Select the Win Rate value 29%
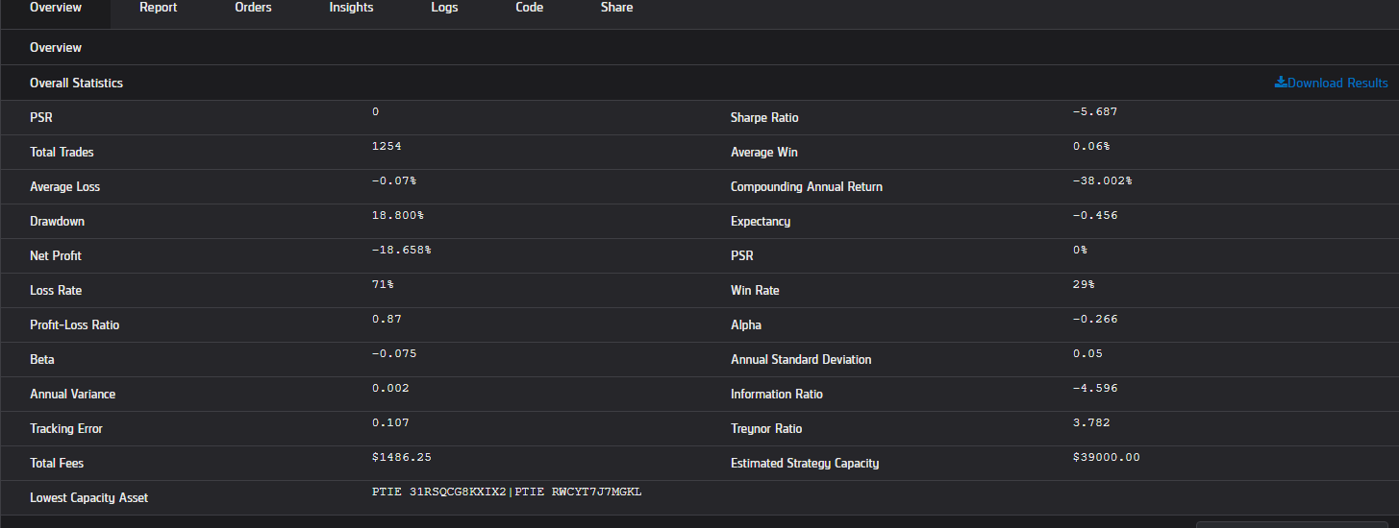 click(x=1084, y=284)
